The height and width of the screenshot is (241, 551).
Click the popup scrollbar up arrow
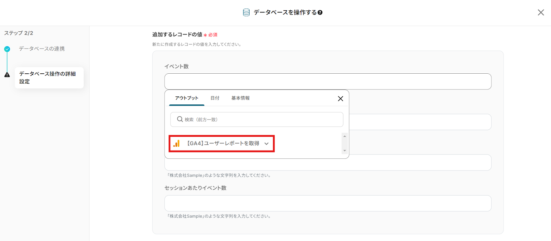[x=344, y=136]
